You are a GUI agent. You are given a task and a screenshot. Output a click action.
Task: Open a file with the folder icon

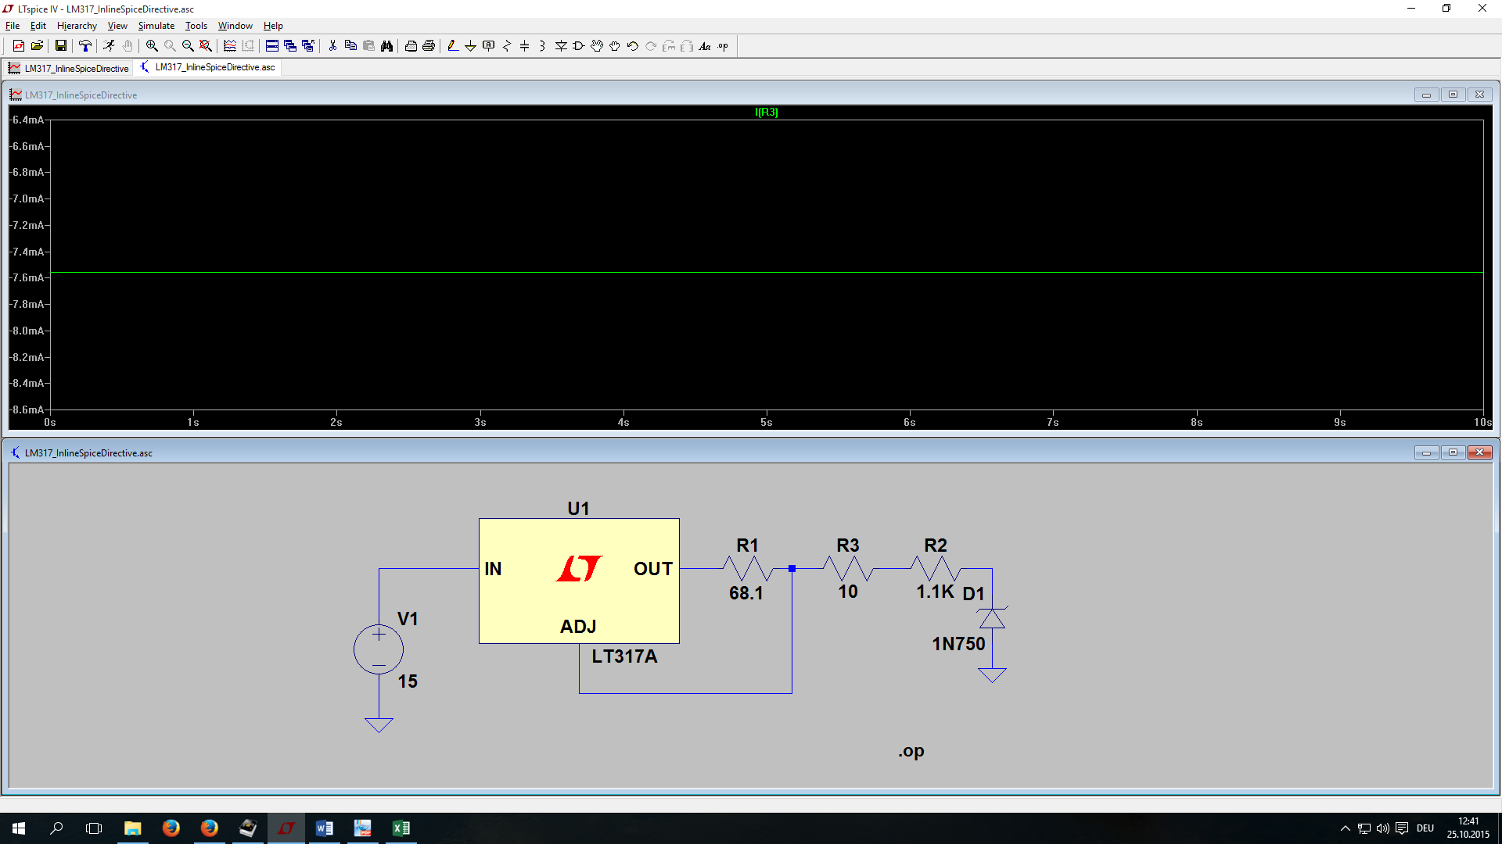(37, 46)
